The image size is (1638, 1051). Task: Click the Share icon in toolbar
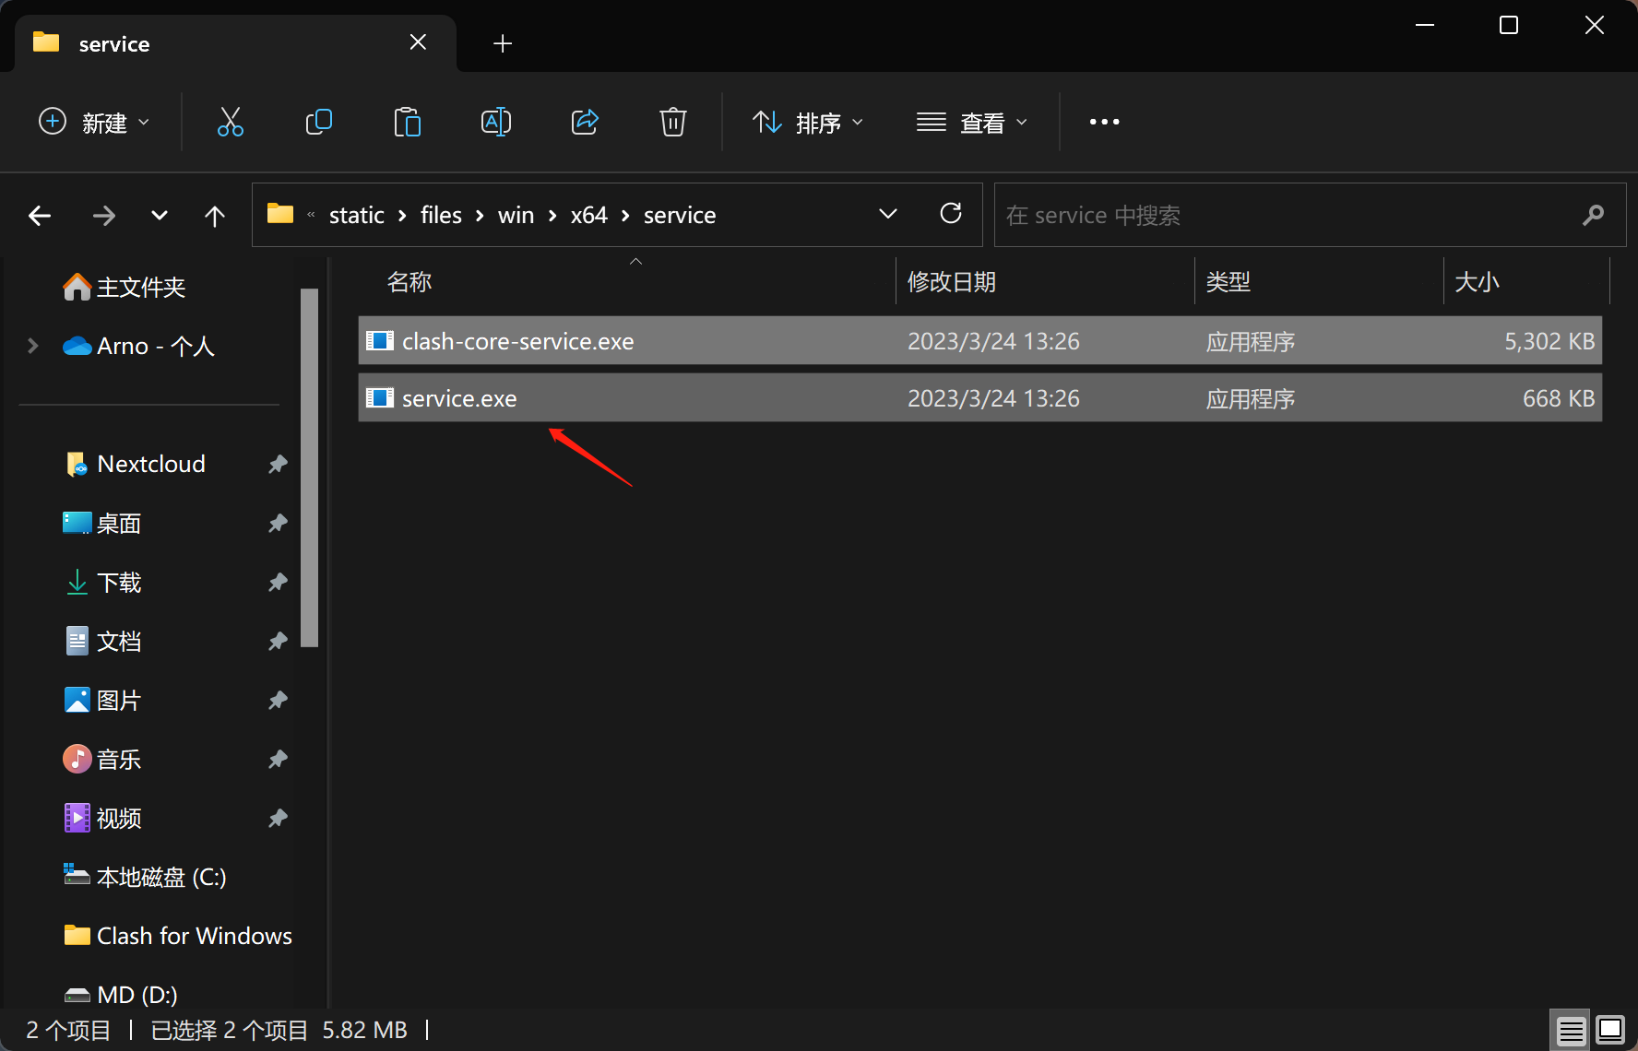click(x=585, y=122)
